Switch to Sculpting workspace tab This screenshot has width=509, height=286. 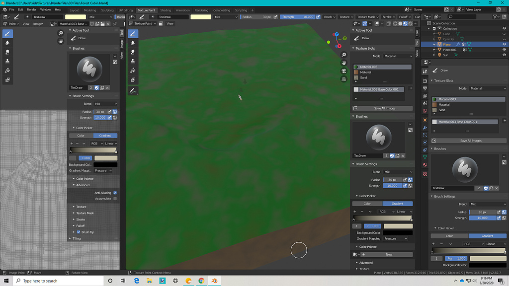(x=107, y=10)
